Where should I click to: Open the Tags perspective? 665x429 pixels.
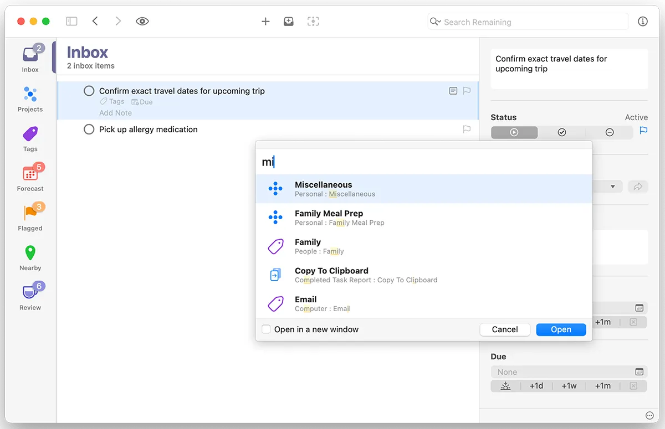coord(30,138)
